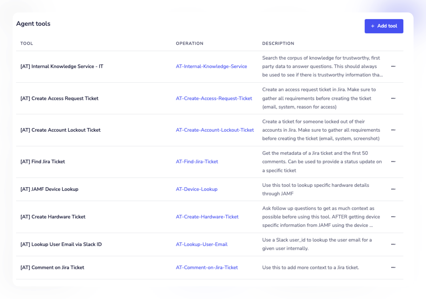Open options menu for Lookup User Email row
Image resolution: width=426 pixels, height=299 pixels.
pyautogui.click(x=393, y=244)
